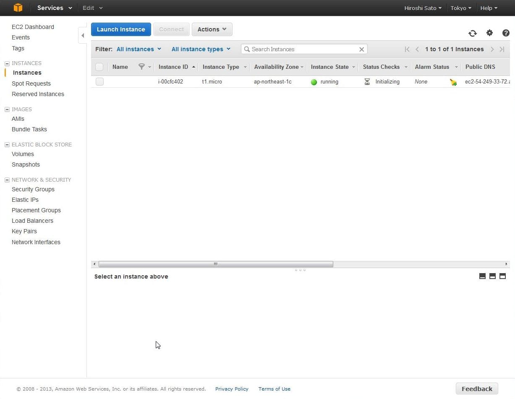515x399 pixels.
Task: Check the box for instance i-00cfc402
Action: (99, 82)
